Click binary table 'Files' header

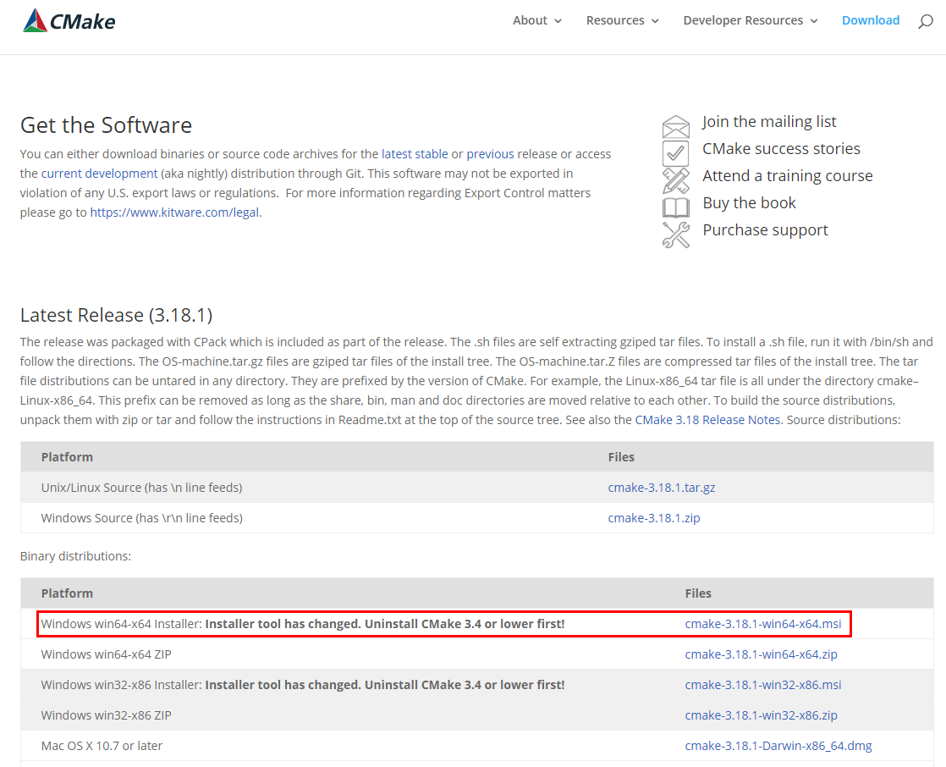(698, 593)
